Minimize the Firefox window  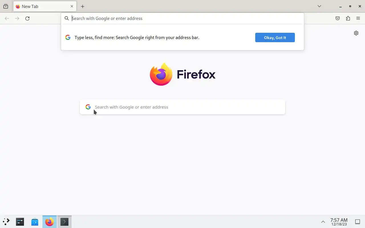pos(340,6)
